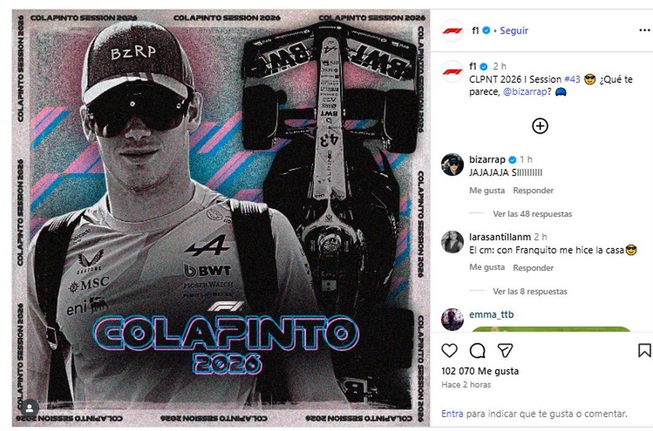This screenshot has height=431, width=653.
Task: Open the three-dot more options menu
Action: (x=644, y=30)
